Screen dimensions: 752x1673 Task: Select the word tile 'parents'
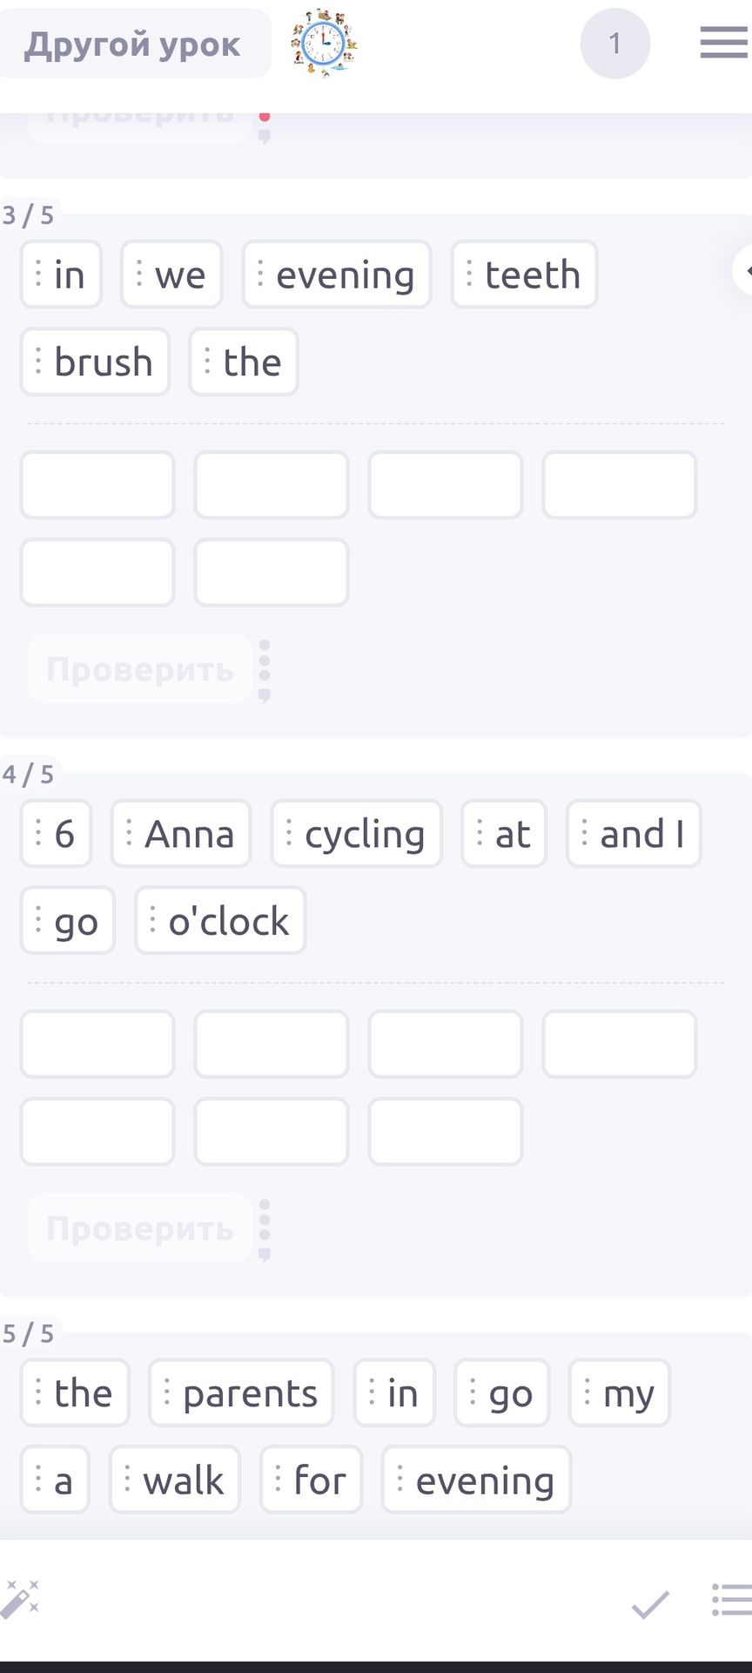coord(241,1393)
